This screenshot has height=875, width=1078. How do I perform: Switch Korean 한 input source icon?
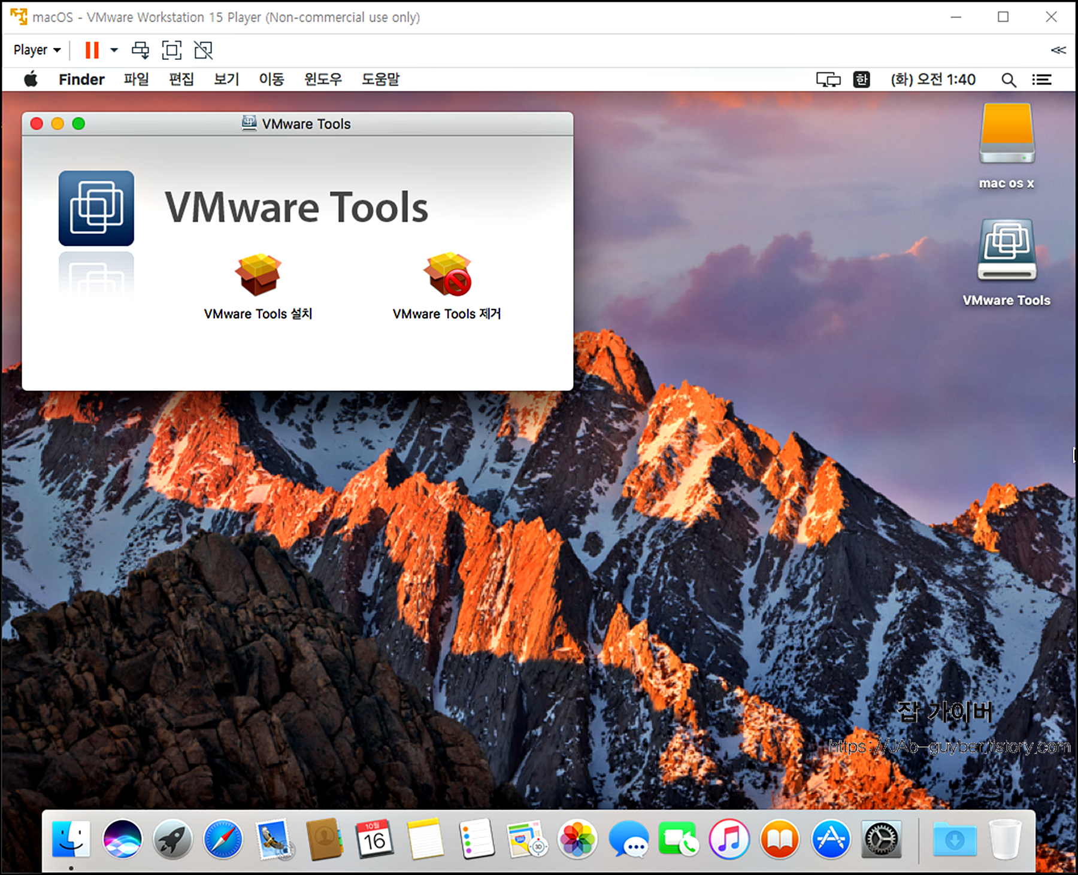point(861,80)
